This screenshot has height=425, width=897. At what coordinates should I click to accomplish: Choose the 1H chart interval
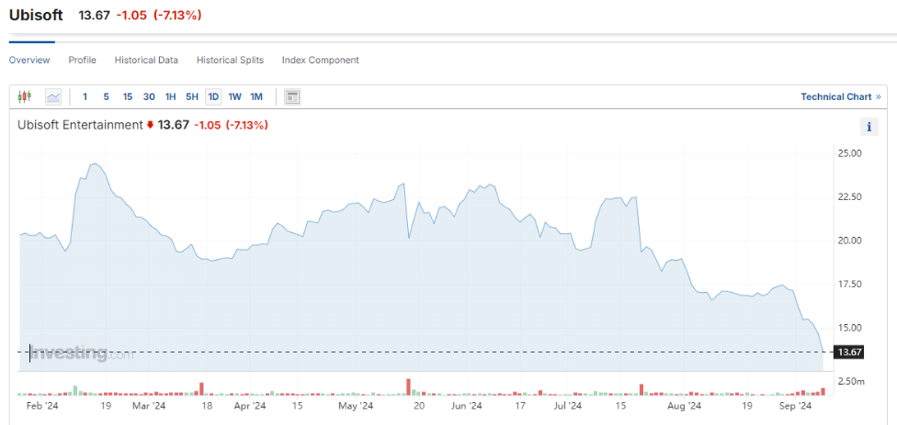(x=170, y=96)
